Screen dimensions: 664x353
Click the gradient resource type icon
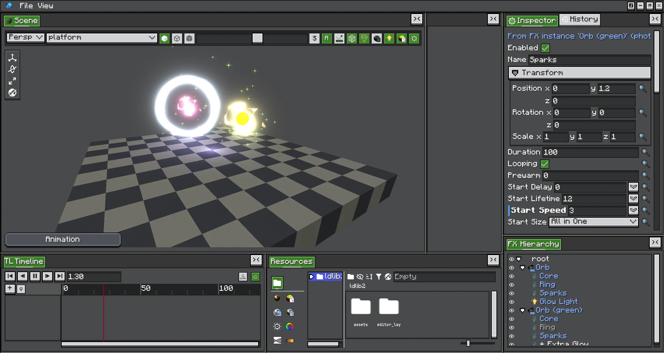coord(290,341)
